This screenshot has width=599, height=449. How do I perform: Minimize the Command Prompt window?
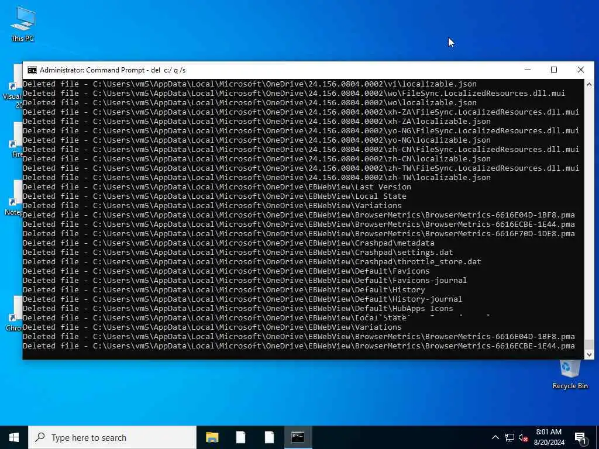coord(528,70)
